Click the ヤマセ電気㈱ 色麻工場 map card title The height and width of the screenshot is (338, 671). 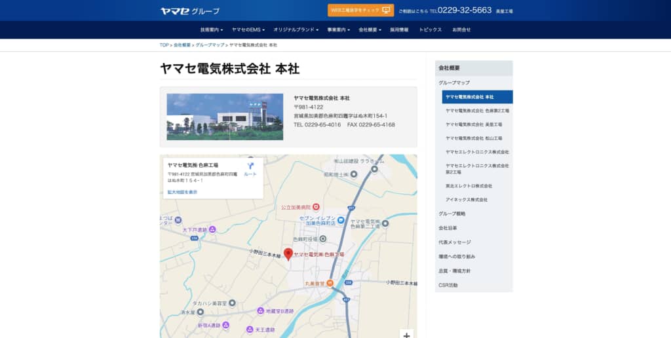(x=193, y=165)
